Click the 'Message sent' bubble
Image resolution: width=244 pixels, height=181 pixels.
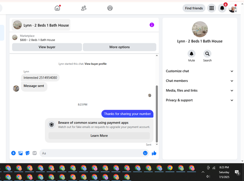34,86
